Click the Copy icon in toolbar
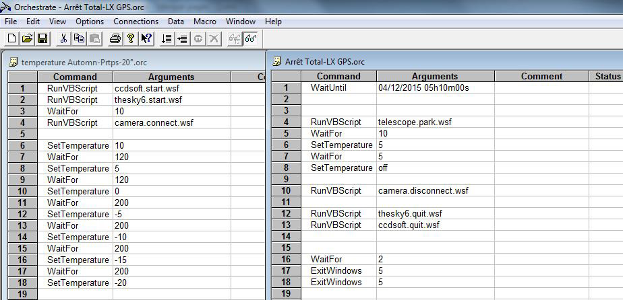623x300 pixels. pos(79,38)
